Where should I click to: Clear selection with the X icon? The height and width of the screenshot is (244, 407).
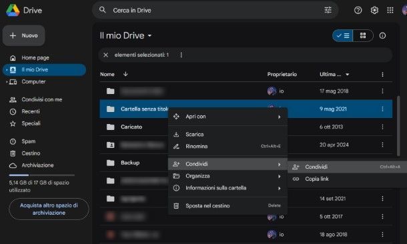[x=105, y=55]
